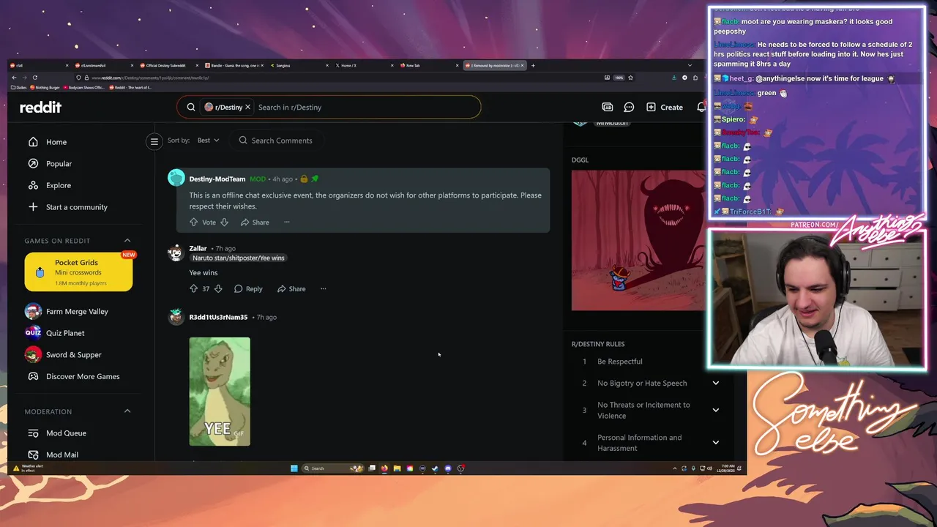The width and height of the screenshot is (937, 527).
Task: Click the Be Respectful rule
Action: click(619, 362)
